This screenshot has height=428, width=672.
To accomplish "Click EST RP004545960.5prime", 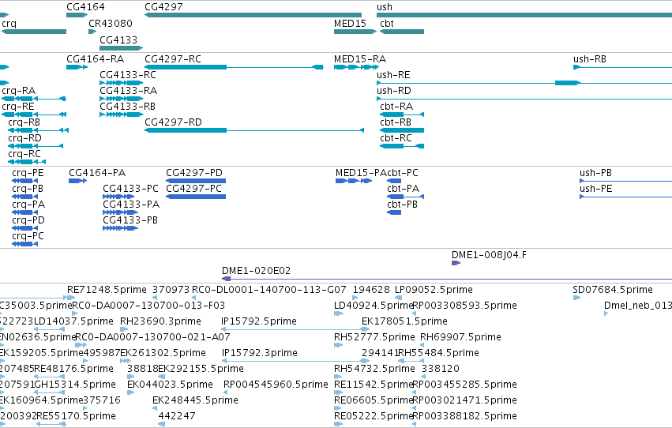I will 276,385.
